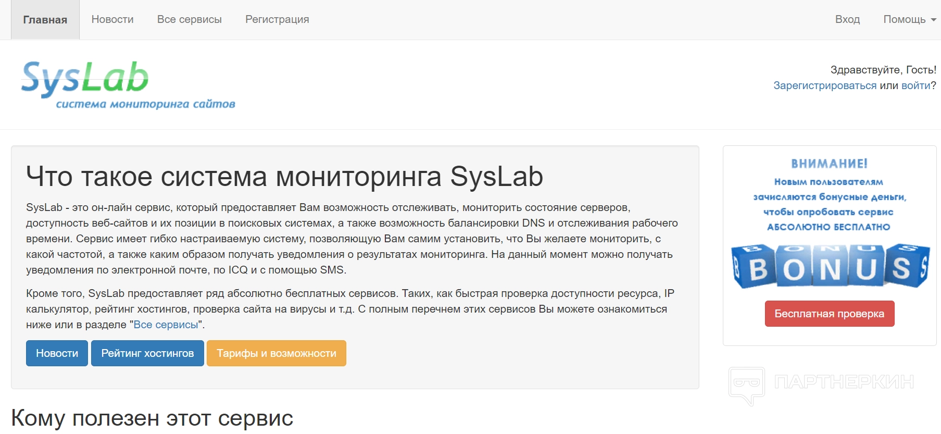Image resolution: width=941 pixels, height=434 pixels.
Task: Open the "Все сервисы" link in paragraph
Action: click(166, 325)
